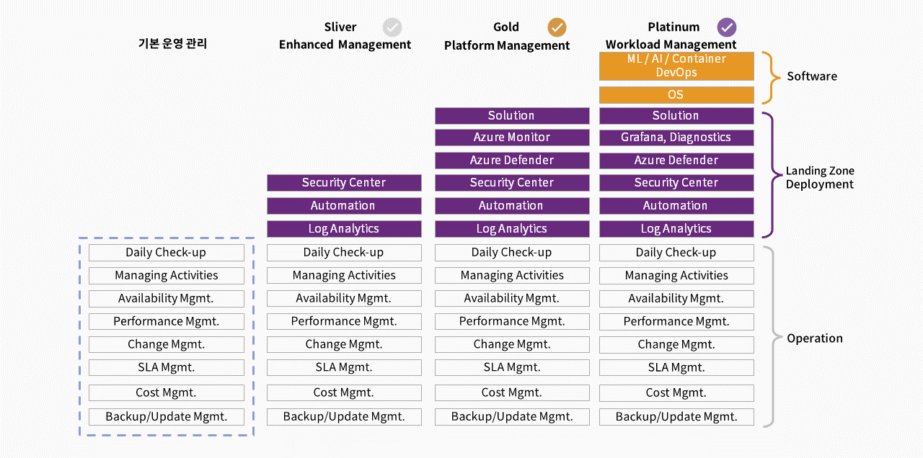This screenshot has height=458, width=923.
Task: Click the orange OS block
Action: (x=676, y=95)
